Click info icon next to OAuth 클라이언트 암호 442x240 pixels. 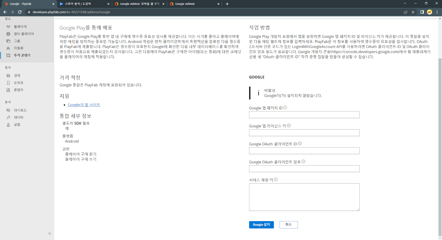coord(303,162)
